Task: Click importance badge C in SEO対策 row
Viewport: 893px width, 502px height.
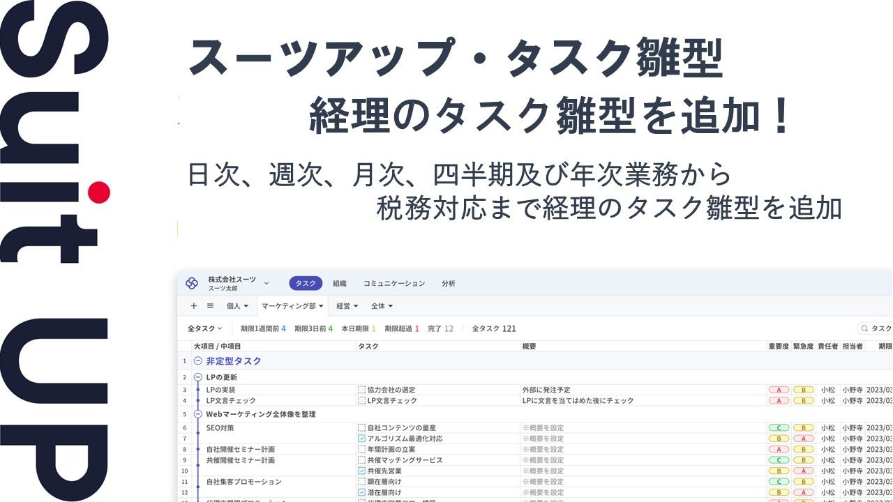Action: tap(779, 427)
